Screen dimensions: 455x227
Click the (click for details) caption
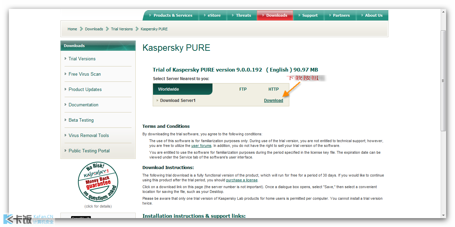tap(98, 207)
